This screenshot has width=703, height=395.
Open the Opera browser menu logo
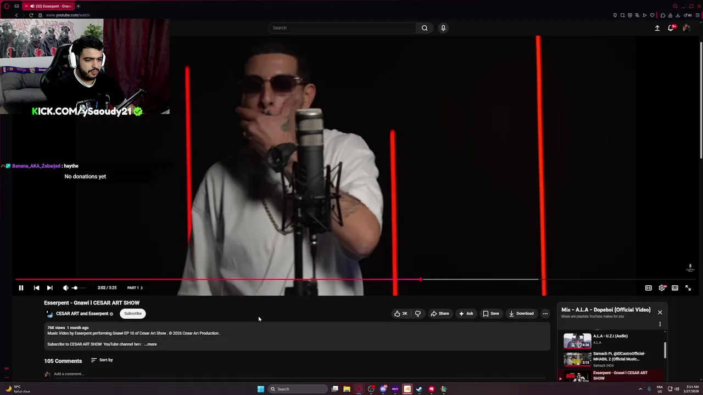pos(8,6)
